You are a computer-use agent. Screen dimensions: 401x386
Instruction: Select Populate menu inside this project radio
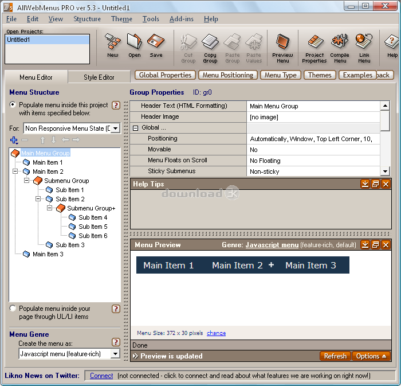click(13, 105)
